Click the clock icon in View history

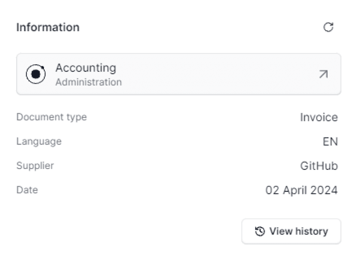point(260,232)
